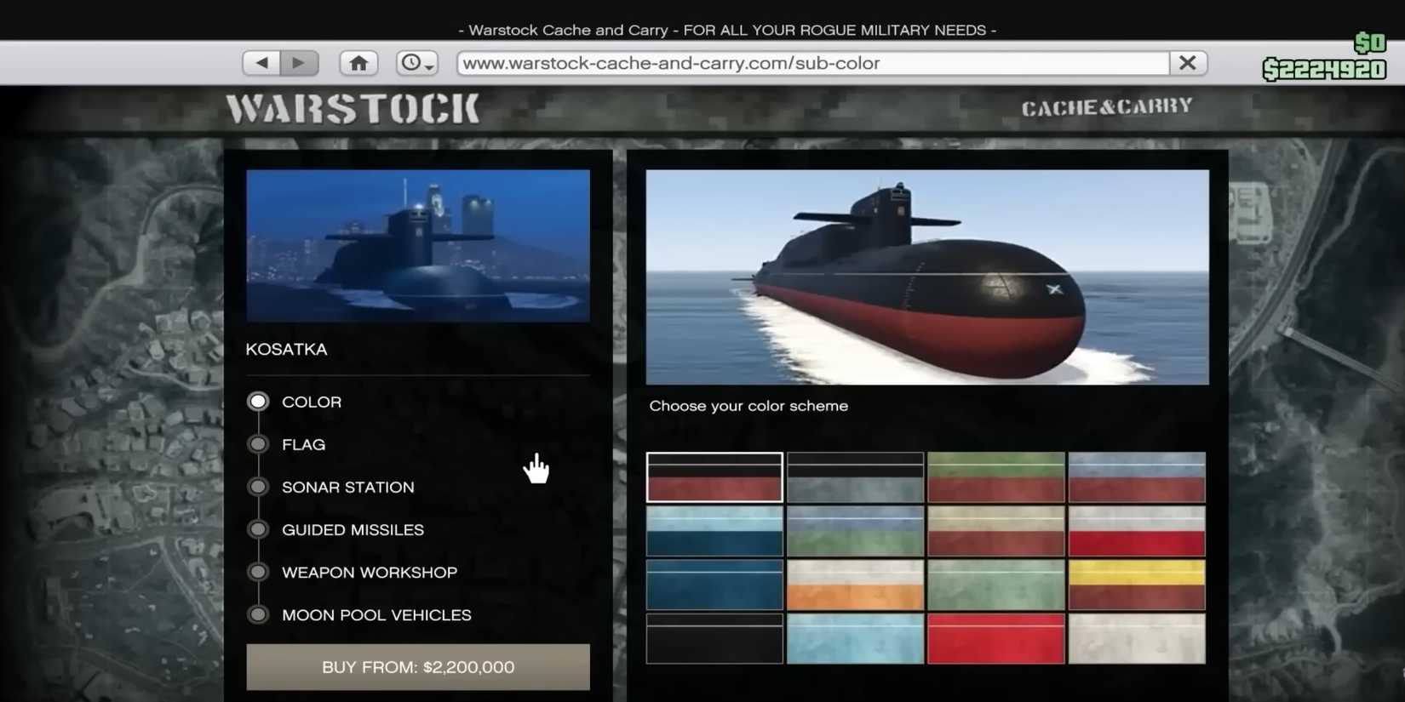The width and height of the screenshot is (1405, 702).
Task: Select the Sonar Station radio option
Action: point(258,487)
